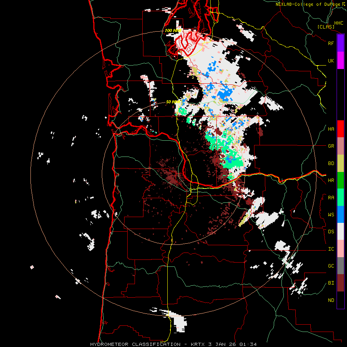Click the HR legend label
This screenshot has height=347, width=347.
coord(331,180)
